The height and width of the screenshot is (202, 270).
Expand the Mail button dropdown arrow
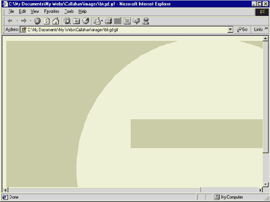point(102,21)
